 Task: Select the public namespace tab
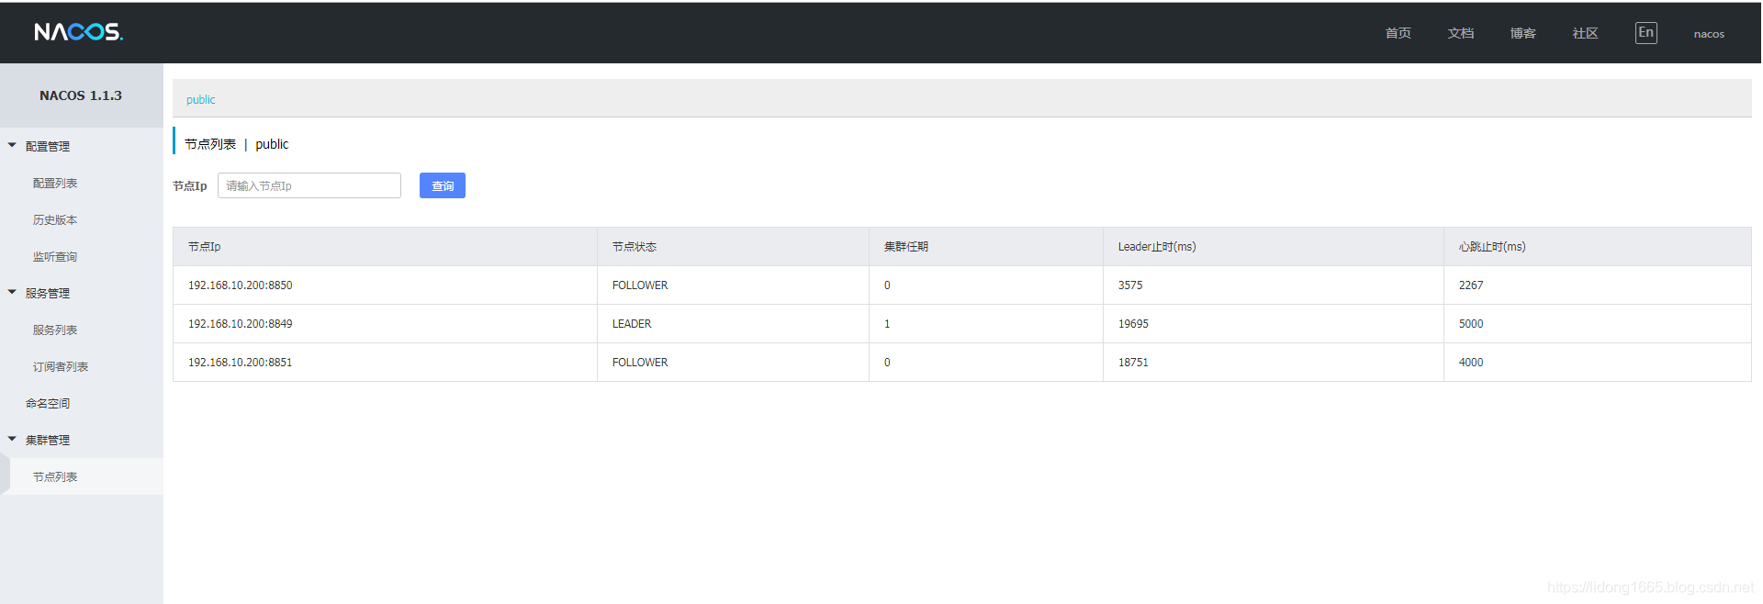tap(200, 99)
